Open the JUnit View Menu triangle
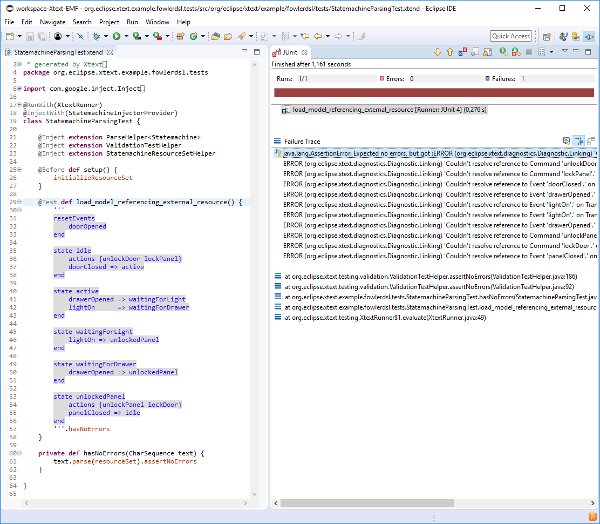600x524 pixels. coord(564,51)
